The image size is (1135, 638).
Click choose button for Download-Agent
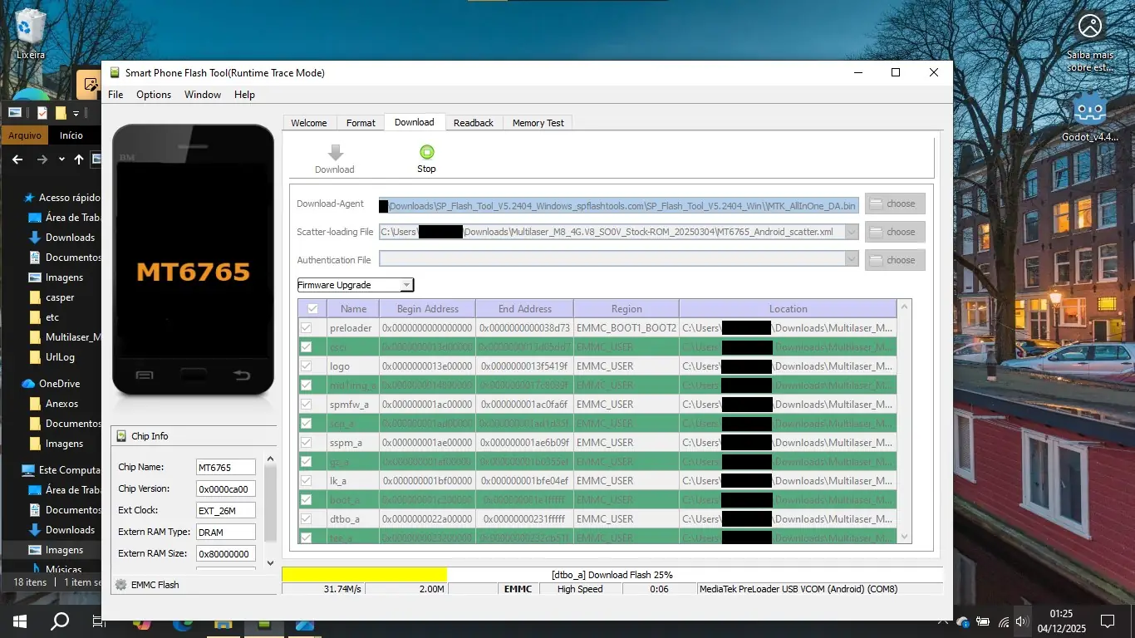point(894,204)
